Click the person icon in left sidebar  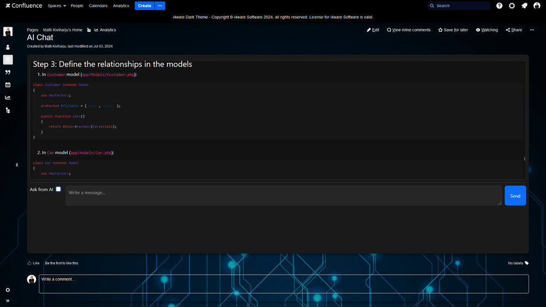(x=8, y=47)
